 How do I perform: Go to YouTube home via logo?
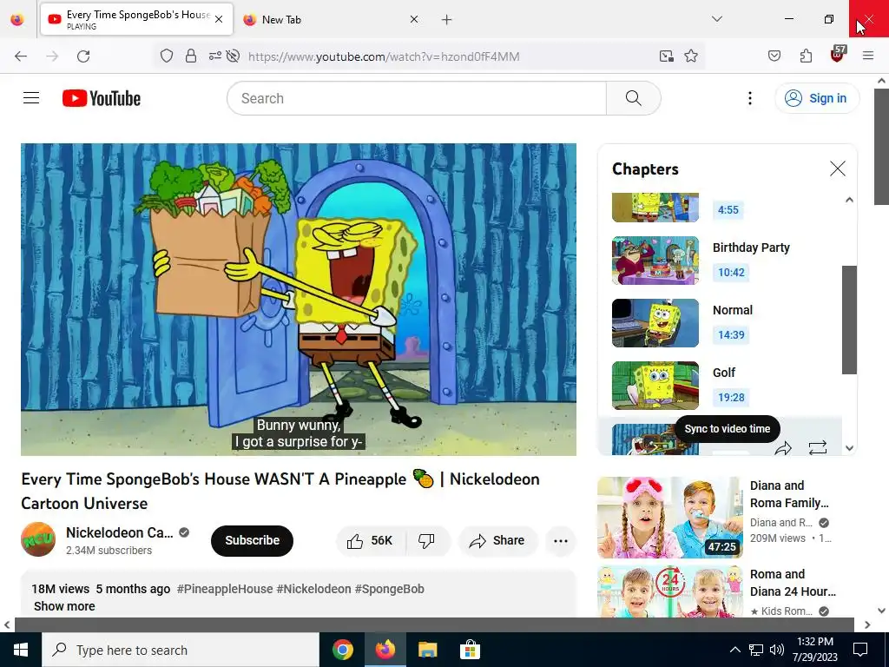[102, 98]
